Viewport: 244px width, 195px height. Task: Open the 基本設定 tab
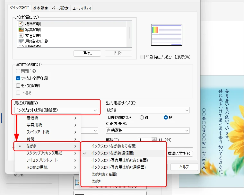click(40, 8)
